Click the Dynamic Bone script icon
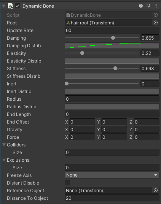The width and height of the screenshot is (161, 204). (10, 6)
